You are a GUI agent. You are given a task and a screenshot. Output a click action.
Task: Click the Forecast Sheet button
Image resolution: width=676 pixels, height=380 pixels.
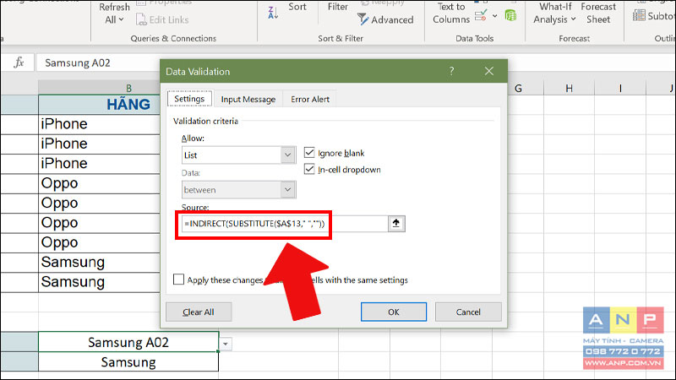(x=598, y=13)
